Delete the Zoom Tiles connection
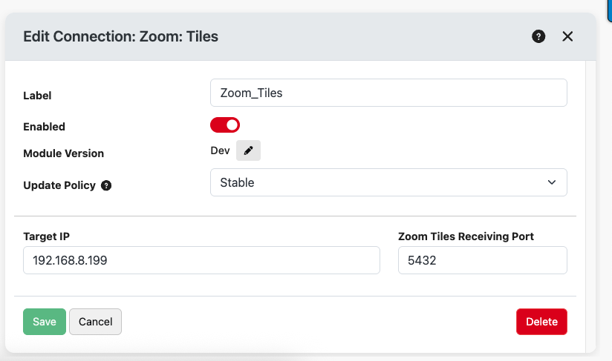 (541, 322)
